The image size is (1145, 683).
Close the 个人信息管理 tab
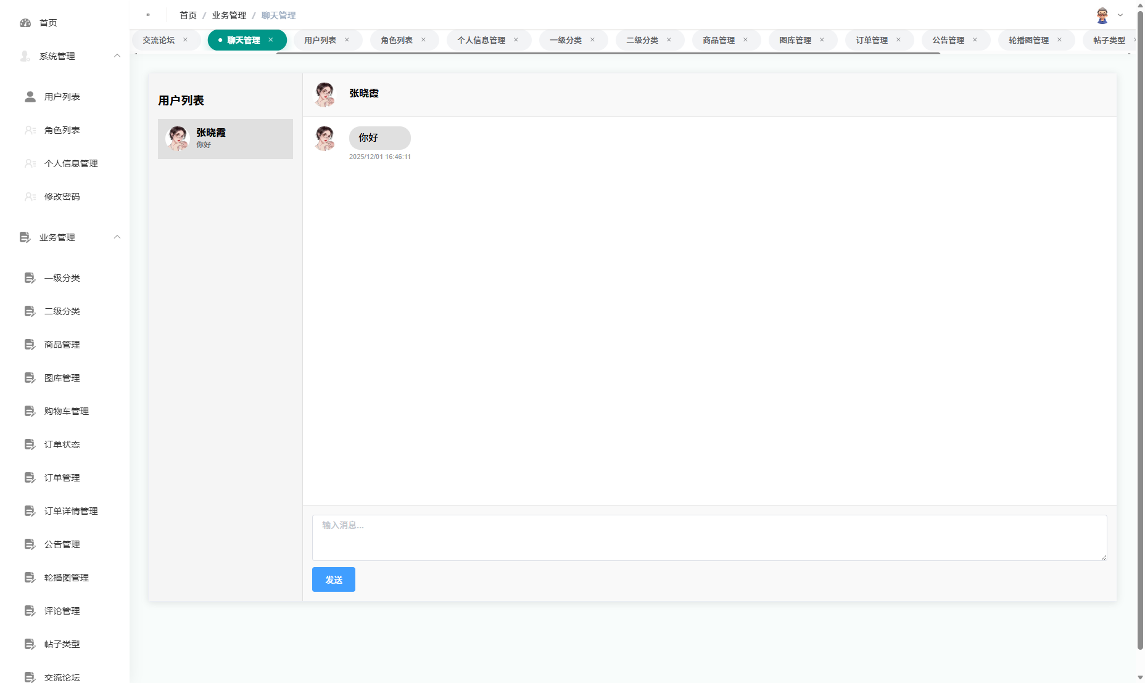pos(516,40)
